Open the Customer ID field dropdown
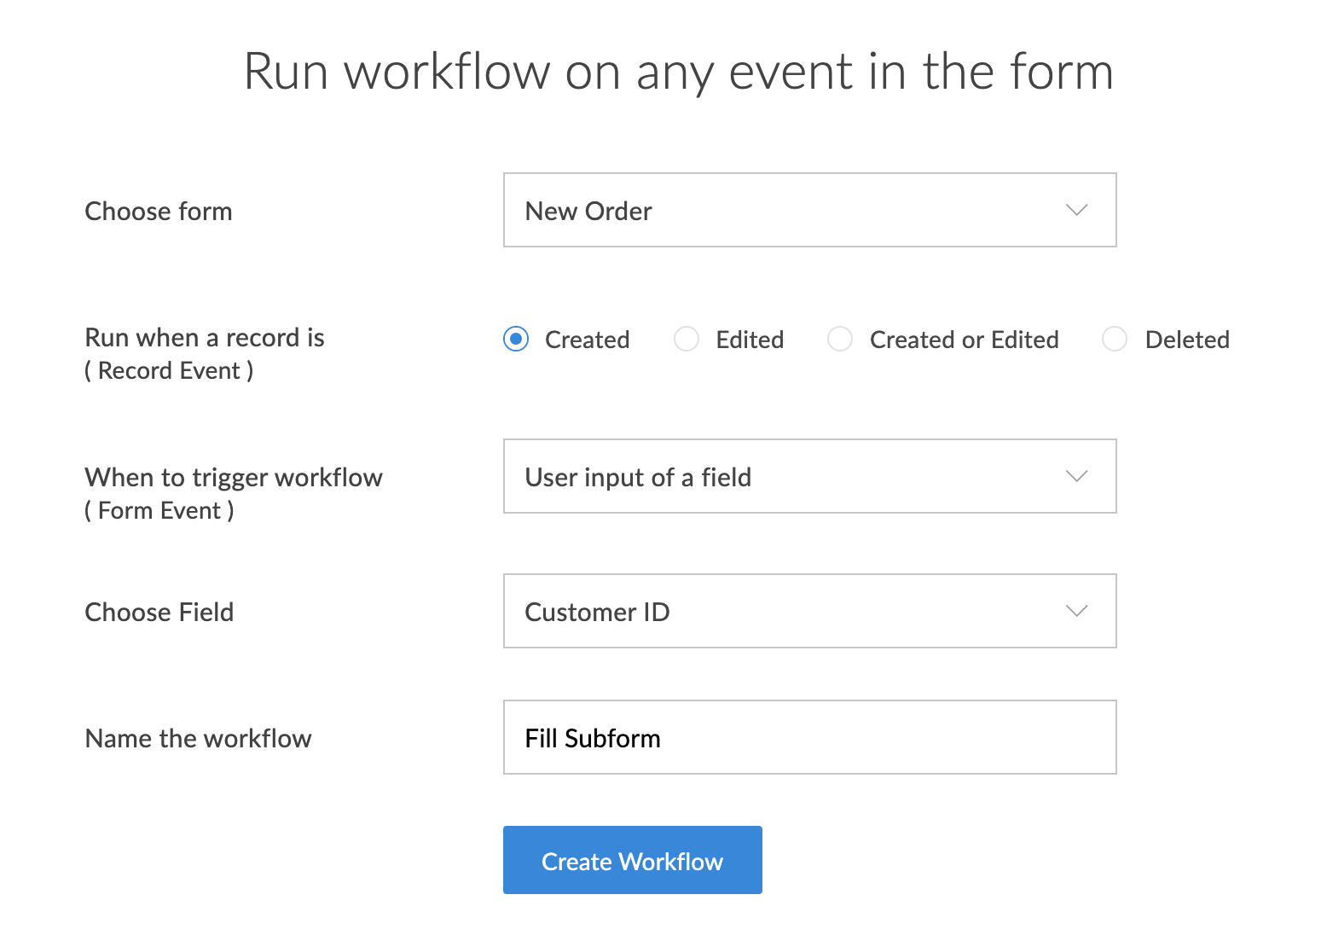 point(808,611)
